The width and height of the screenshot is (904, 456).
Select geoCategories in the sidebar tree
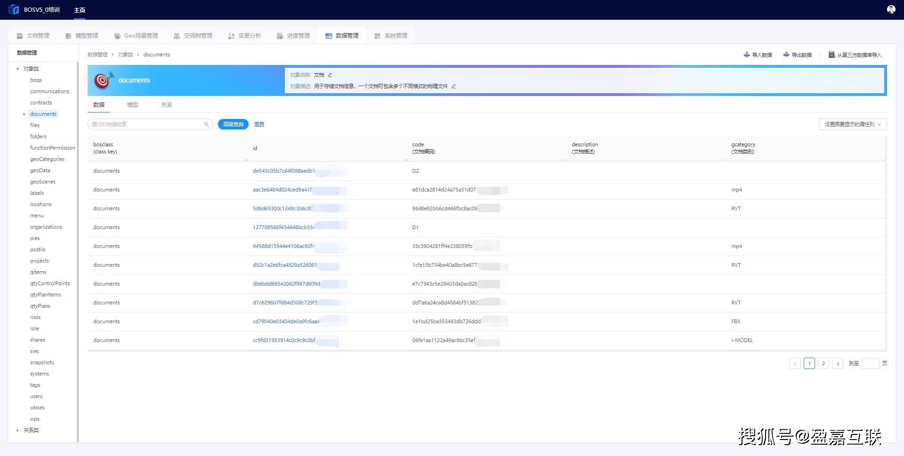[47, 159]
